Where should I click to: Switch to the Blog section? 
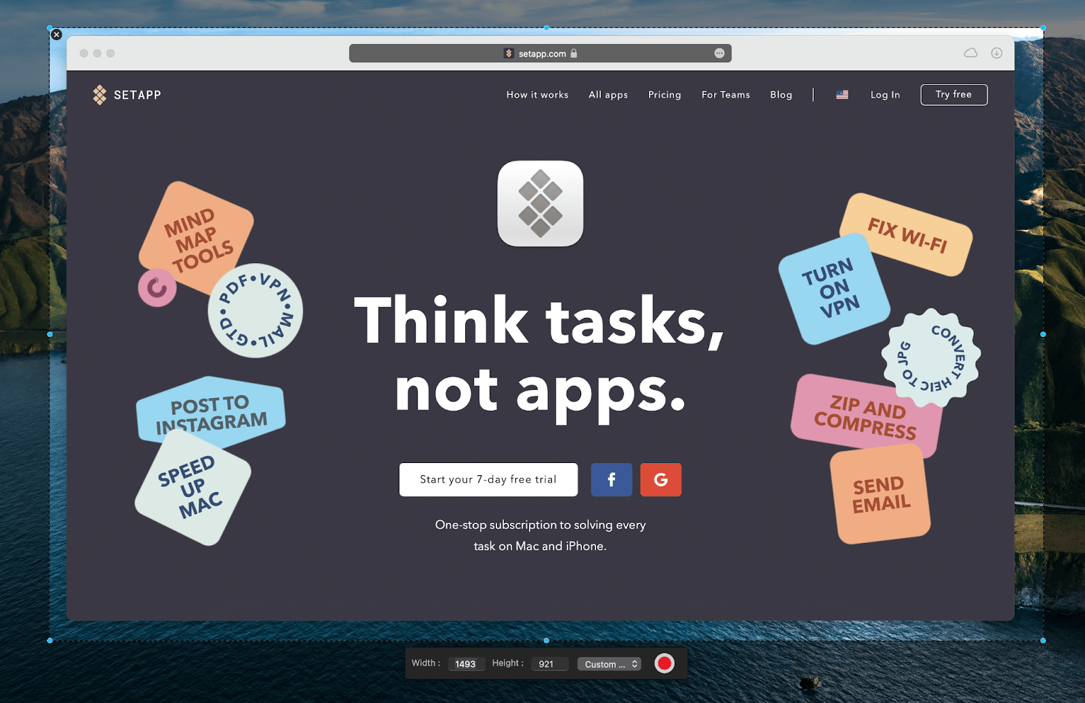(x=781, y=94)
